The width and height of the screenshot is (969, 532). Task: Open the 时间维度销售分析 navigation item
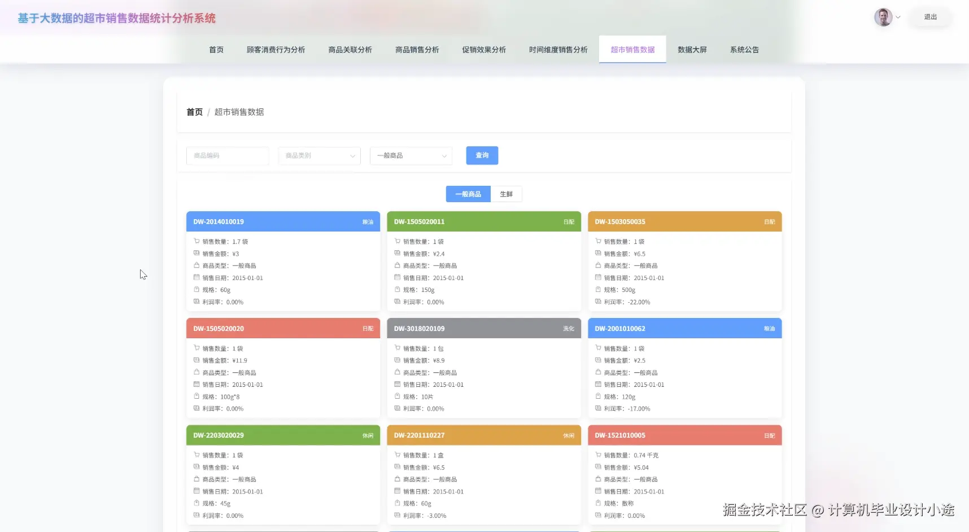click(558, 50)
